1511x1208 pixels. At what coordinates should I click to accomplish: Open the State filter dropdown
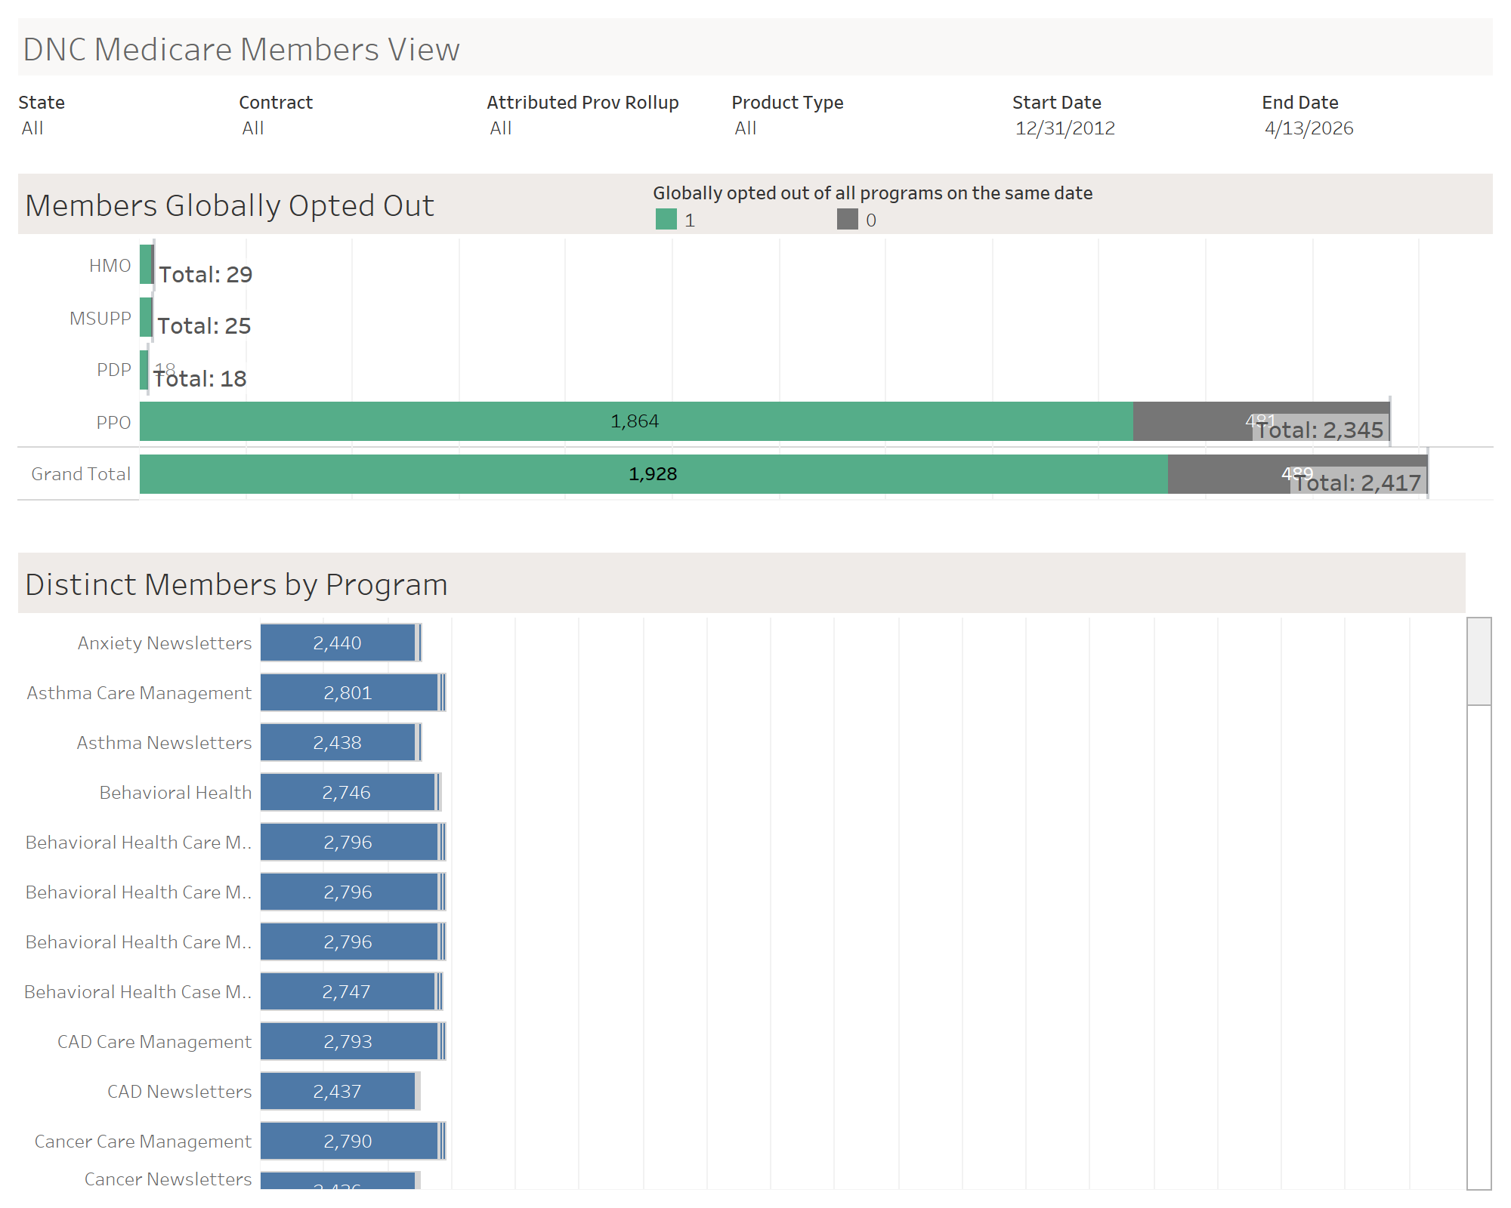[33, 128]
